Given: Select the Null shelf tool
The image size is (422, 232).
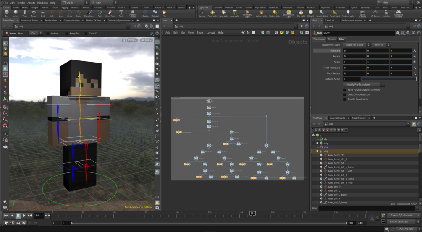Looking at the screenshot, I should coord(51,13).
